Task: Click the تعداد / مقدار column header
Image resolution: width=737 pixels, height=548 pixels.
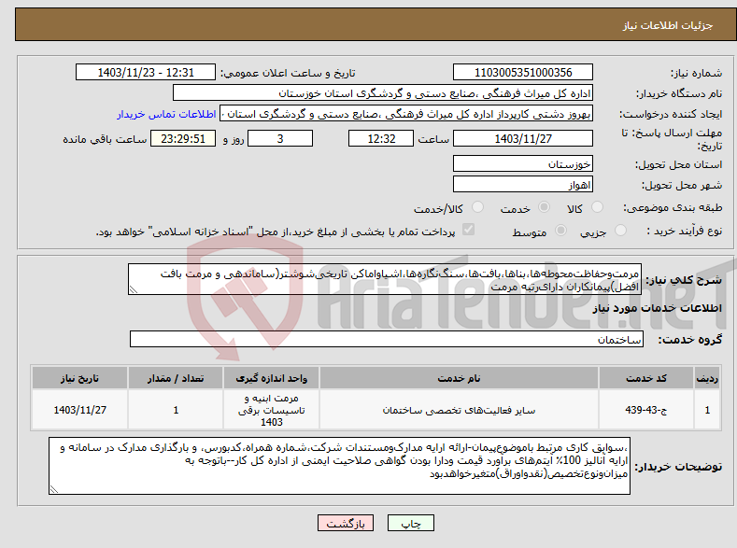Action: pyautogui.click(x=176, y=378)
